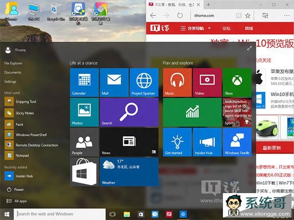Launch Snipping Tool

click(21, 102)
